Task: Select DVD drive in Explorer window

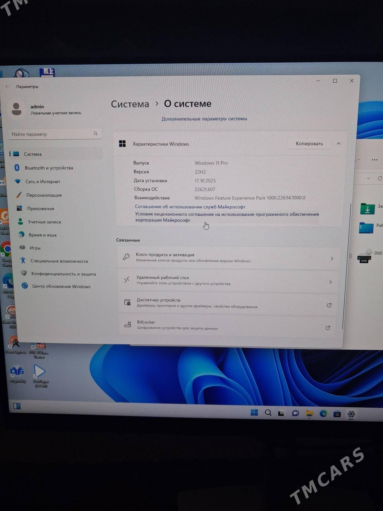Action: pyautogui.click(x=369, y=257)
